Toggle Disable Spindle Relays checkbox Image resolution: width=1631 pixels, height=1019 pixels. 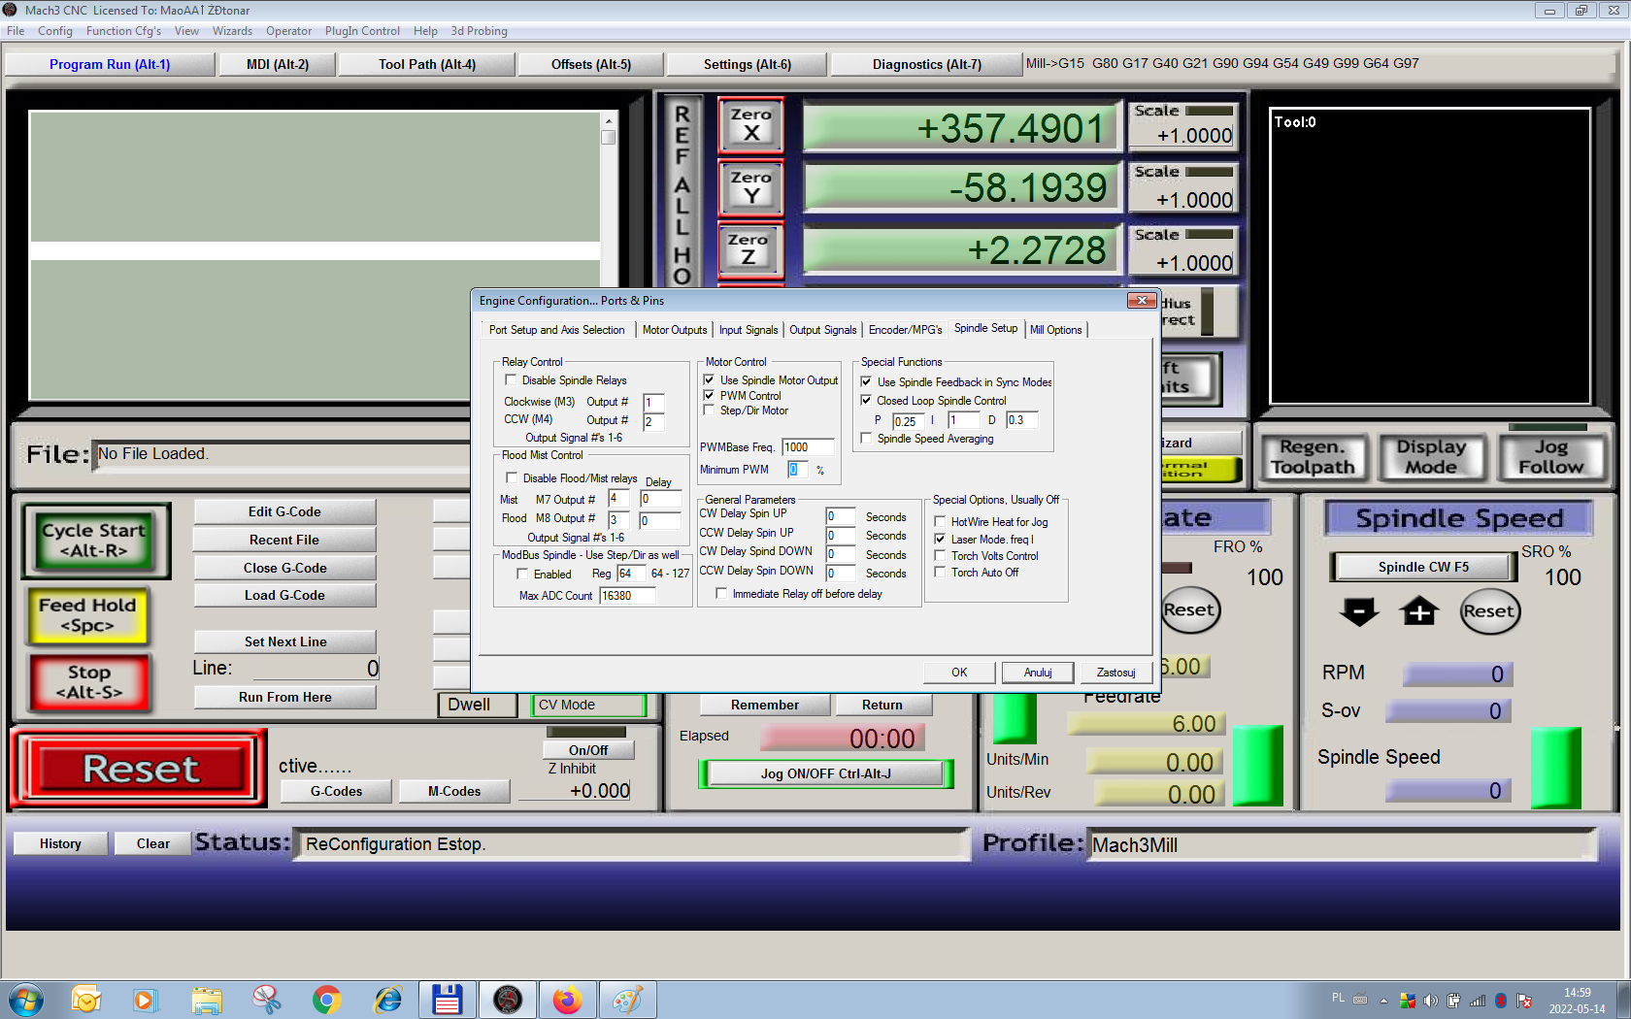pos(511,380)
